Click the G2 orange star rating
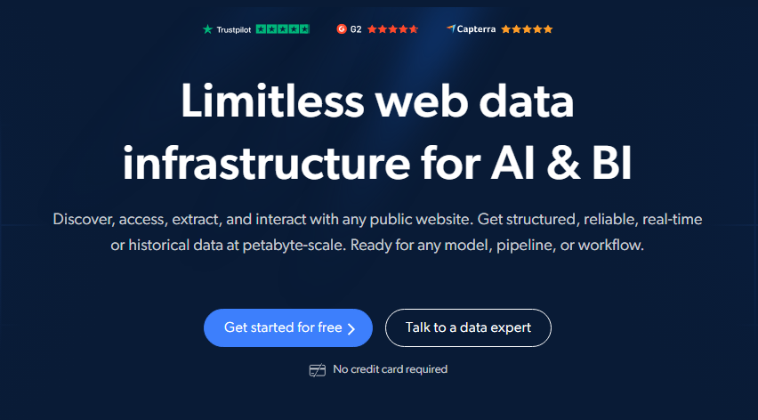 (392, 29)
